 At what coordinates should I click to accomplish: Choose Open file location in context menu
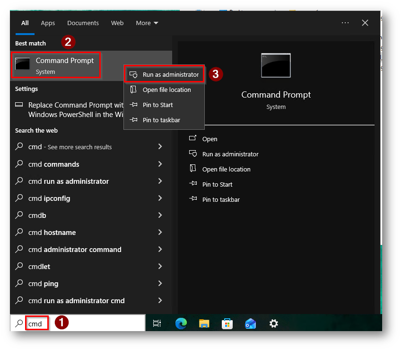point(166,90)
